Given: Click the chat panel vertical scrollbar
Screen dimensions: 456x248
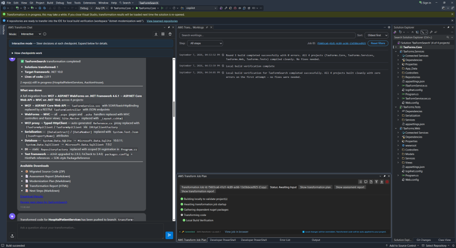Looking at the screenshot, I should [174, 109].
